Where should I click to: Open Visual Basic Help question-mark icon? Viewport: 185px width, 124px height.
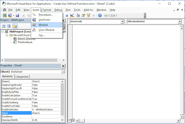click(x=100, y=15)
